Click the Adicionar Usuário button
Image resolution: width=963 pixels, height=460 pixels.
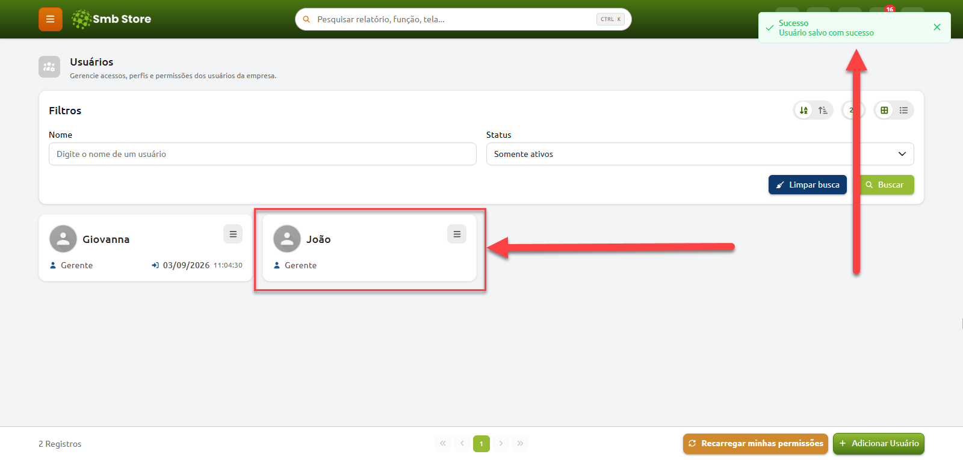pyautogui.click(x=879, y=443)
